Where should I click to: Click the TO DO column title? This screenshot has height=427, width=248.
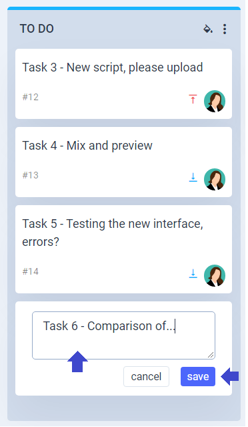(x=37, y=29)
